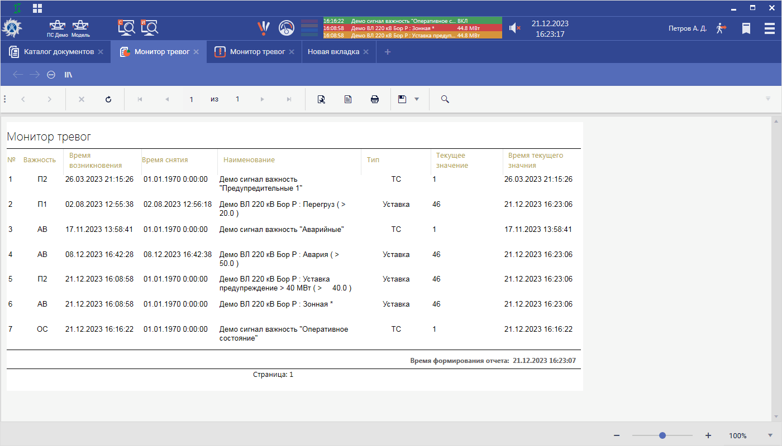Refresh the alarm monitor report

108,99
